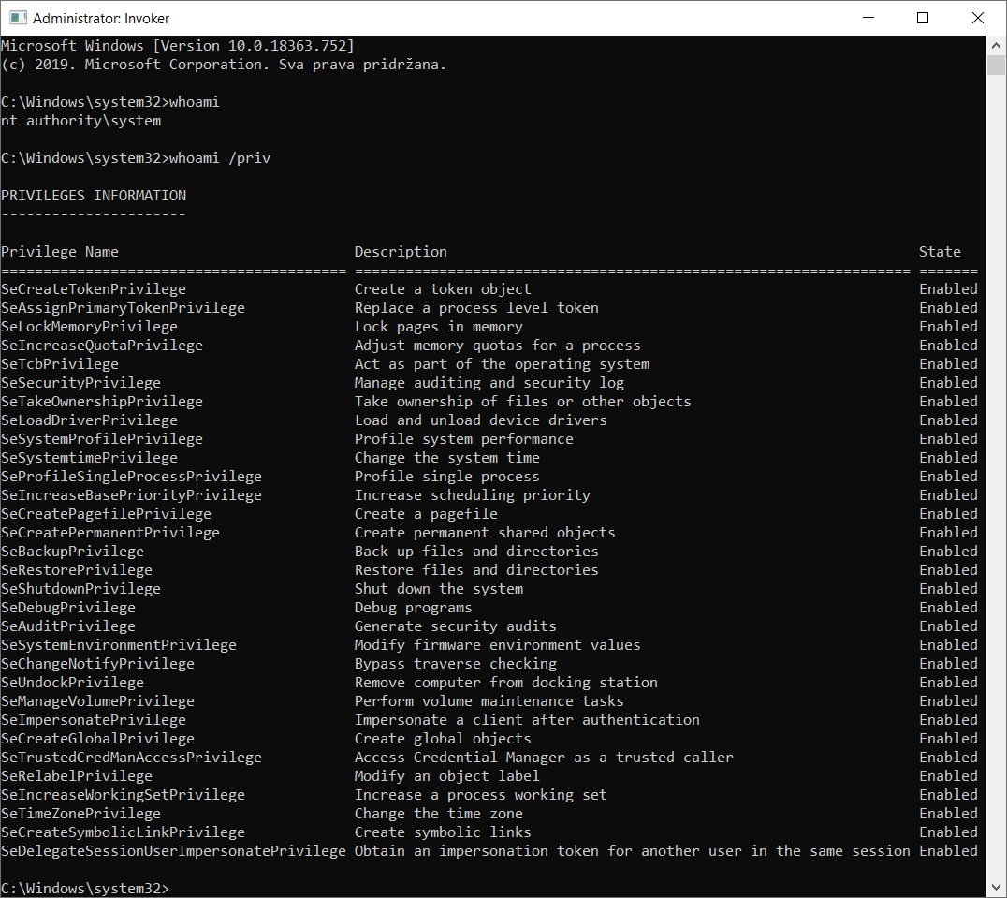Click SeManageVolumePrivilege entry
This screenshot has width=1007, height=898.
(97, 700)
